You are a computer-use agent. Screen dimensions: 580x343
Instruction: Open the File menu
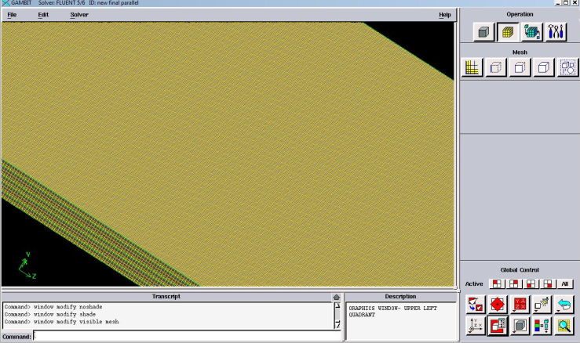pos(12,15)
